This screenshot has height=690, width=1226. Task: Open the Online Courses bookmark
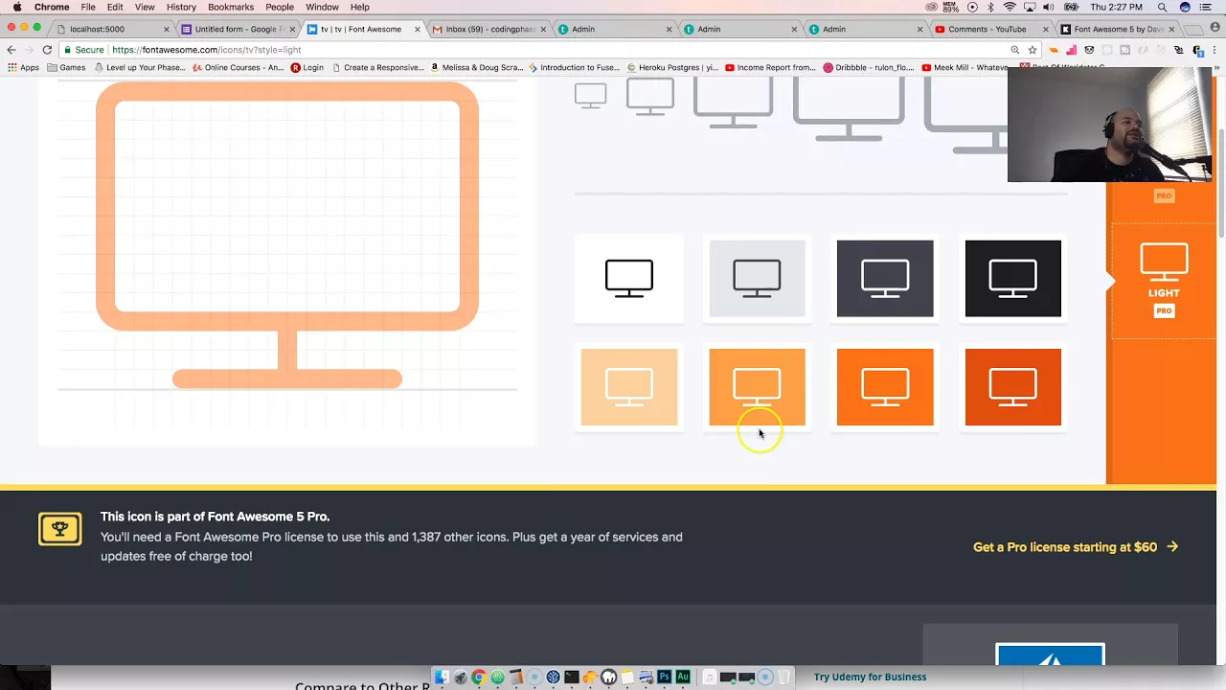[x=238, y=67]
